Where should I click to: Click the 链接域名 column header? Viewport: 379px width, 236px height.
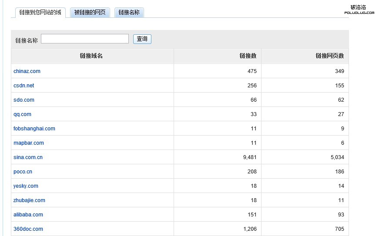coord(91,56)
